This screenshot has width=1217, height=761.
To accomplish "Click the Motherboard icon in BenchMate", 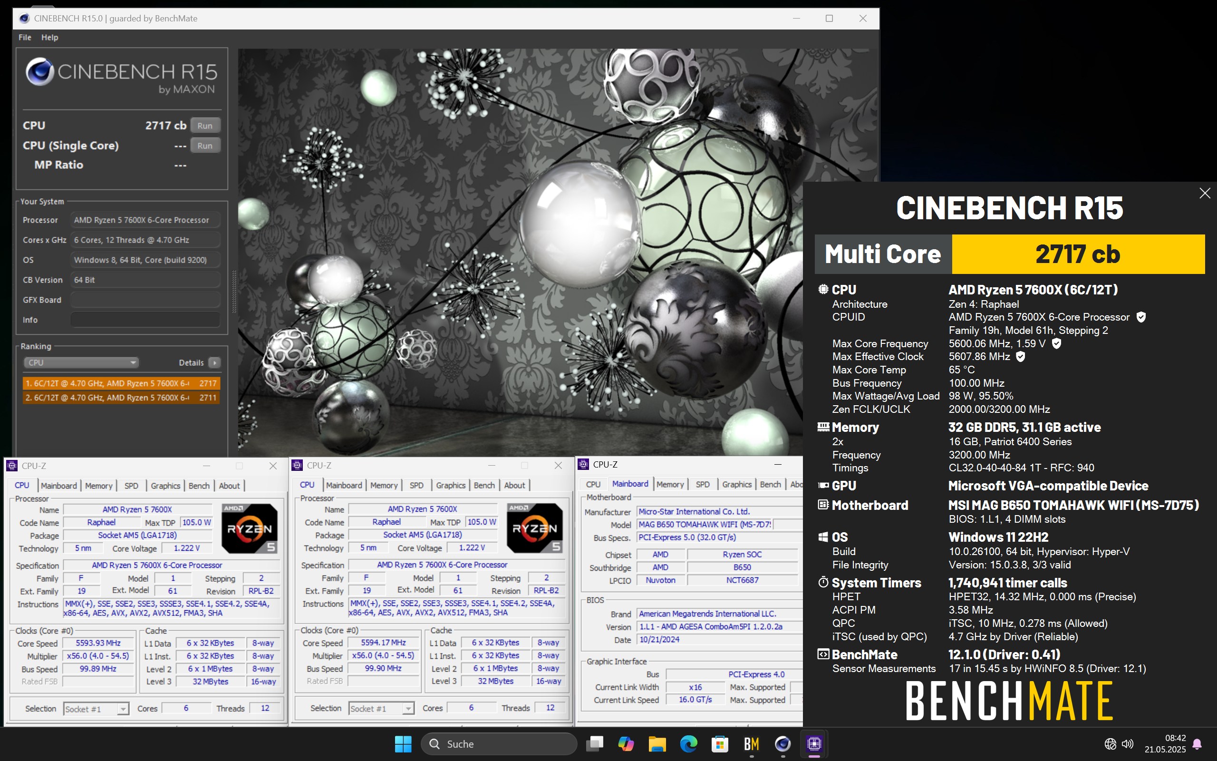I will click(x=823, y=505).
